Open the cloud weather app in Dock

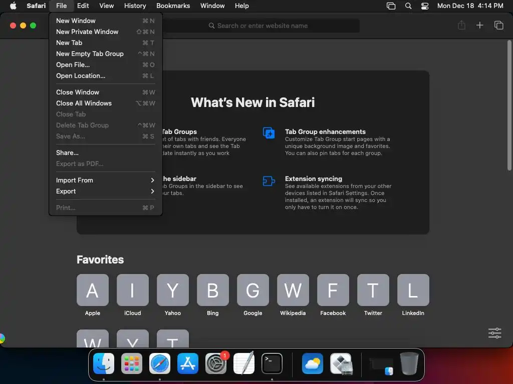tap(313, 363)
